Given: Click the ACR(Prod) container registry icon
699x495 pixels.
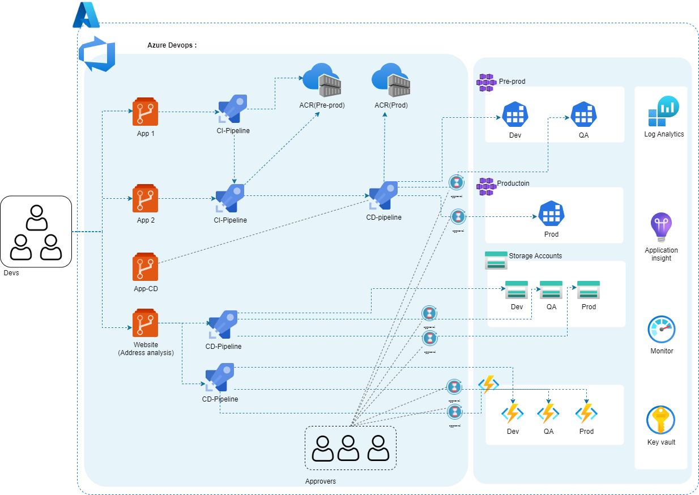Looking at the screenshot, I should [x=391, y=80].
